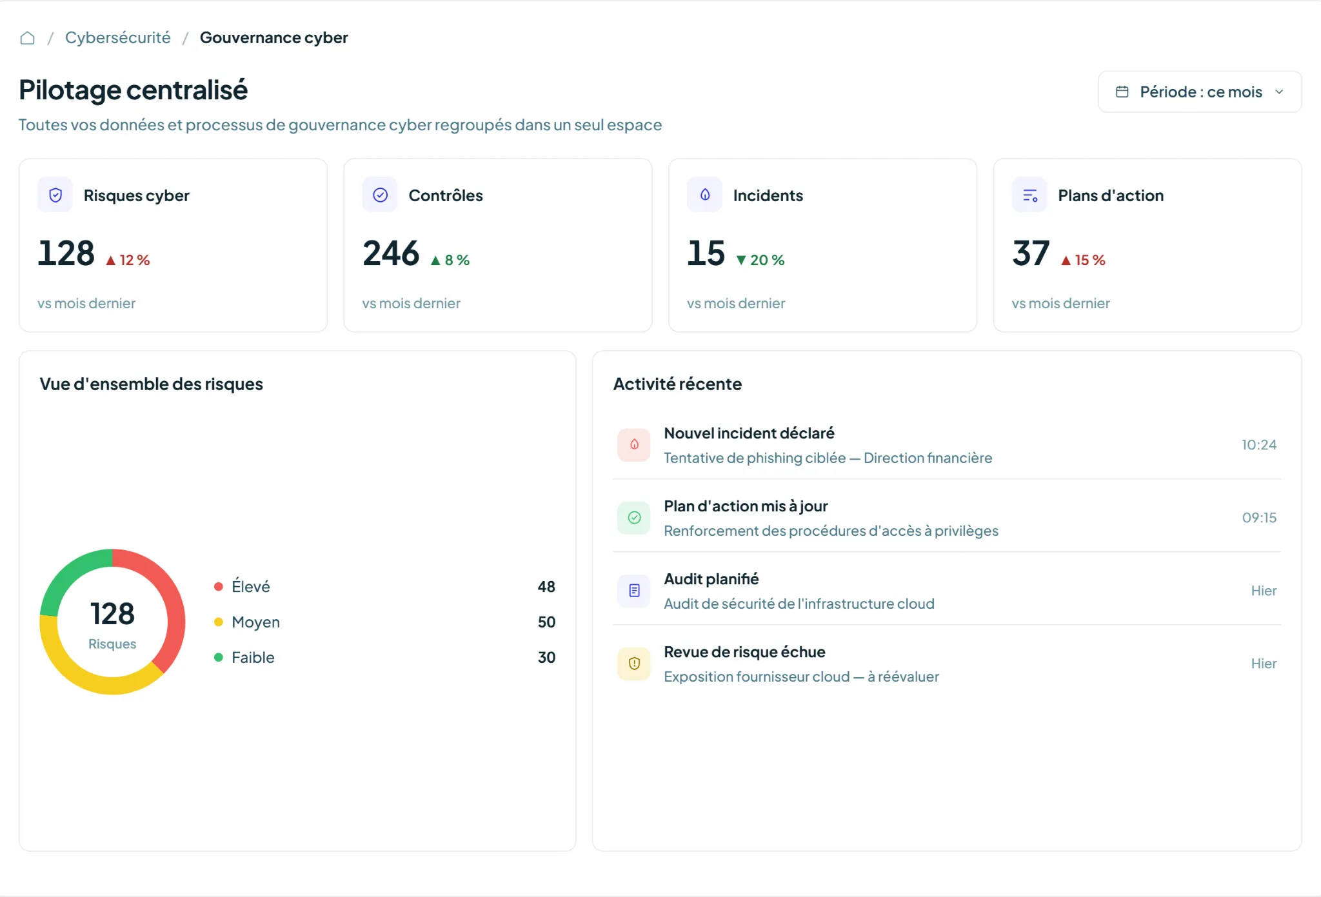Click the 20 % downward trend indicator
This screenshot has width=1321, height=897.
point(760,260)
